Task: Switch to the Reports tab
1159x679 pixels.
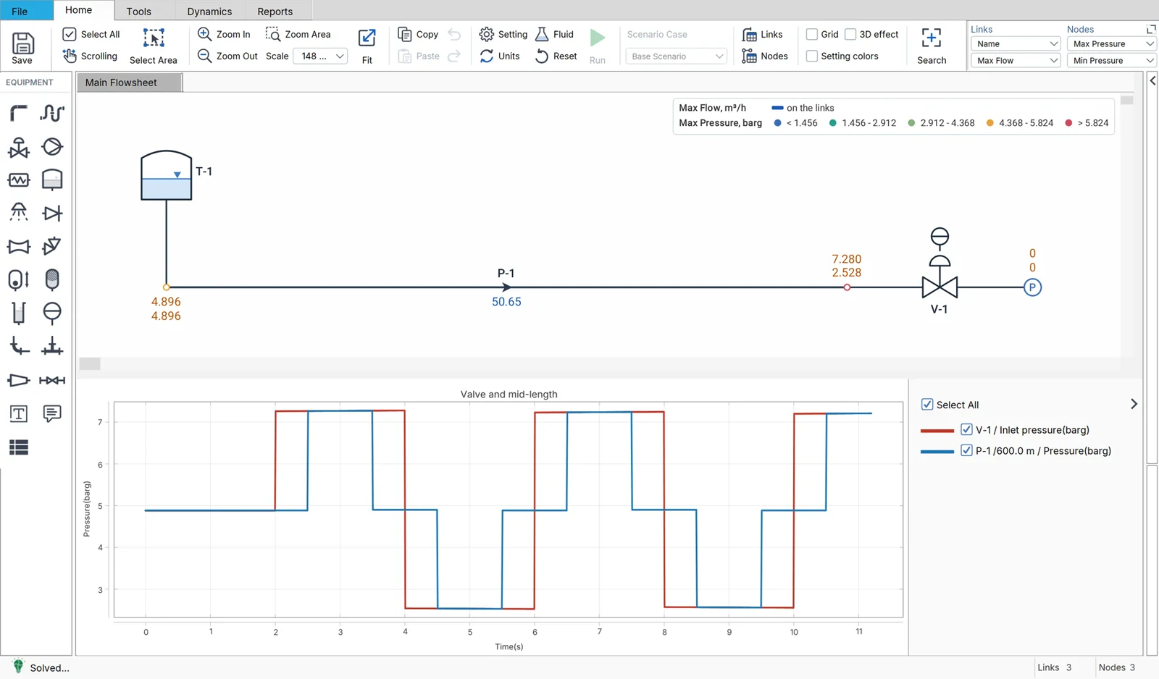Action: (275, 11)
